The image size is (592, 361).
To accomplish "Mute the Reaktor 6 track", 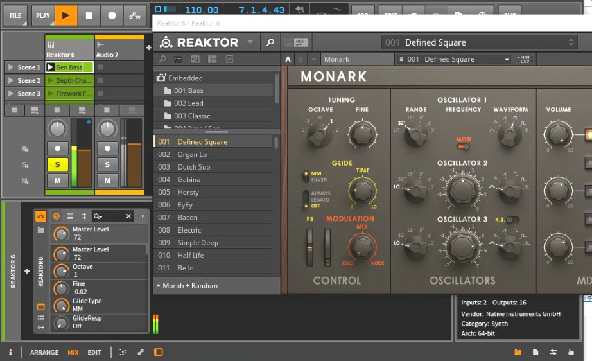I will 57,180.
